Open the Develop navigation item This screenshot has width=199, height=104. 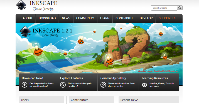coord(146,18)
